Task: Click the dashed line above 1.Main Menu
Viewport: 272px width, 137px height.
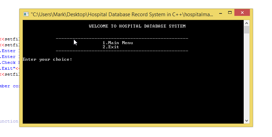Action: coord(122,39)
